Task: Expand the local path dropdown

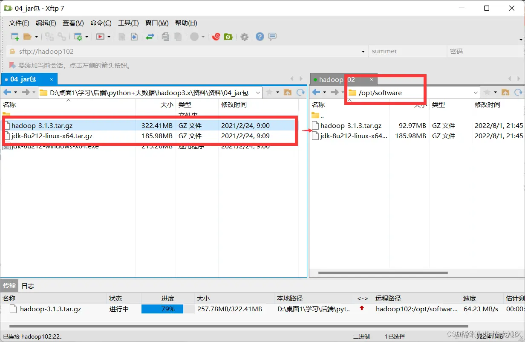Action: pos(258,93)
